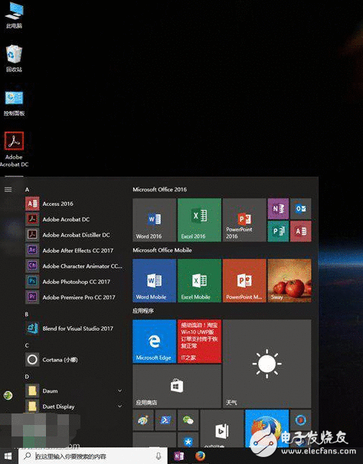This screenshot has width=363, height=464.
Task: Select the 此电脑 desktop icon
Action: [14, 15]
